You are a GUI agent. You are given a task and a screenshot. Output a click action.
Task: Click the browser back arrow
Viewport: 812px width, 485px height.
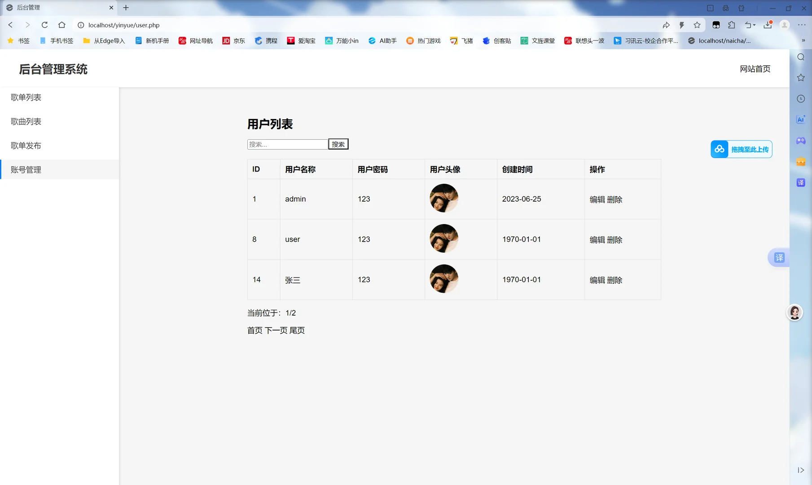10,25
